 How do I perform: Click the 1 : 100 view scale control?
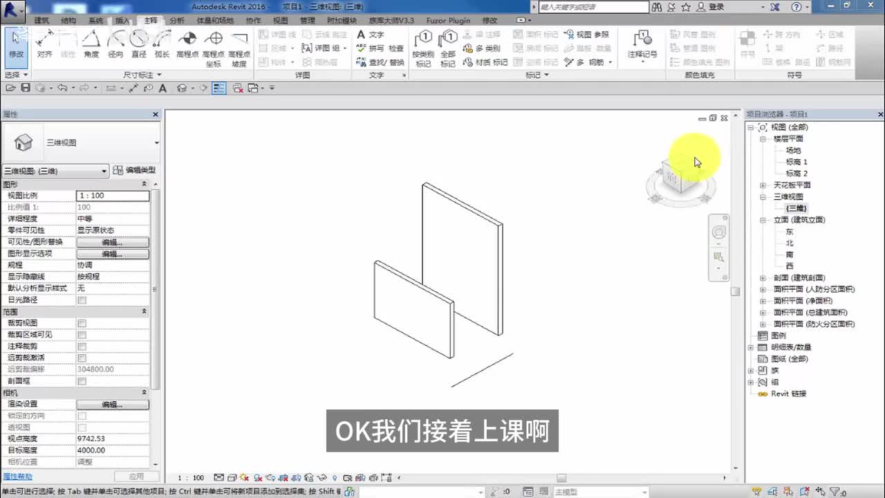[x=191, y=478]
